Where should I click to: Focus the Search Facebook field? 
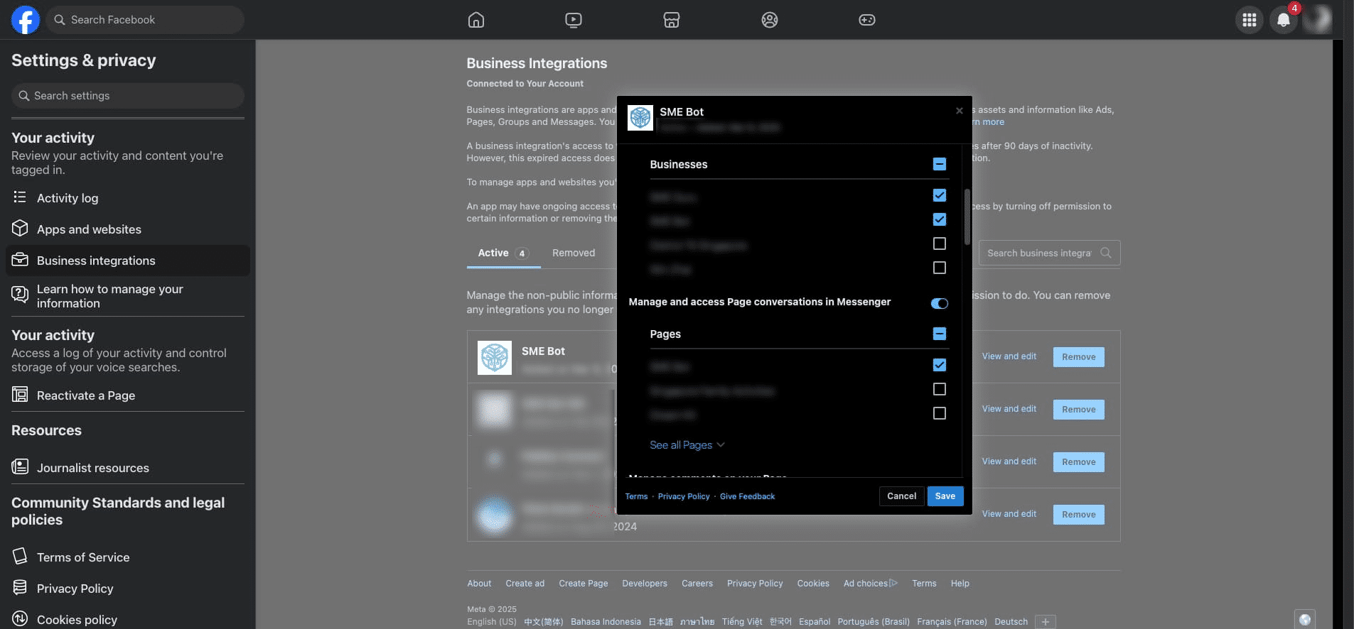(x=146, y=20)
